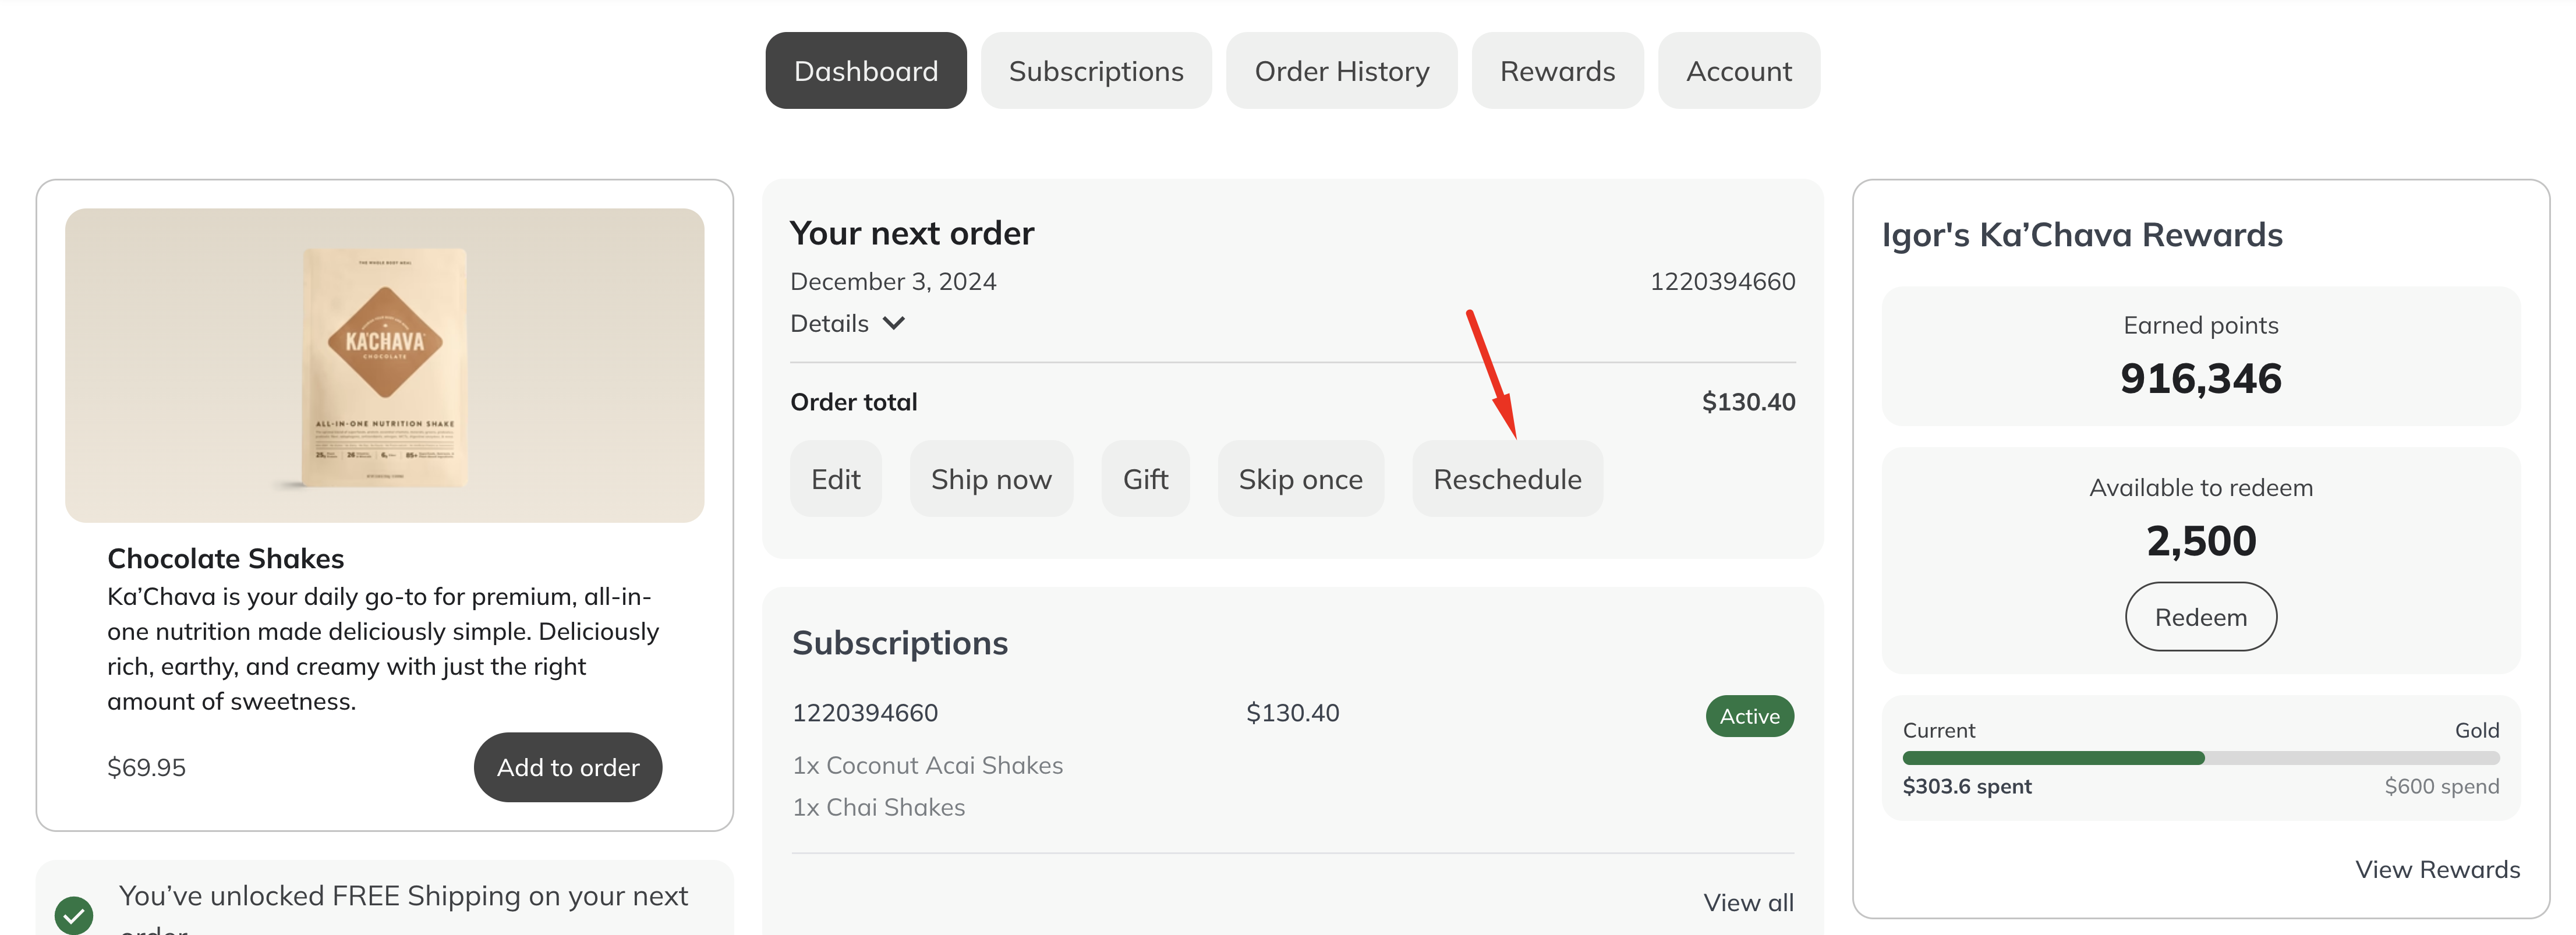This screenshot has height=935, width=2576.
Task: Select the Ship now button
Action: click(x=991, y=479)
